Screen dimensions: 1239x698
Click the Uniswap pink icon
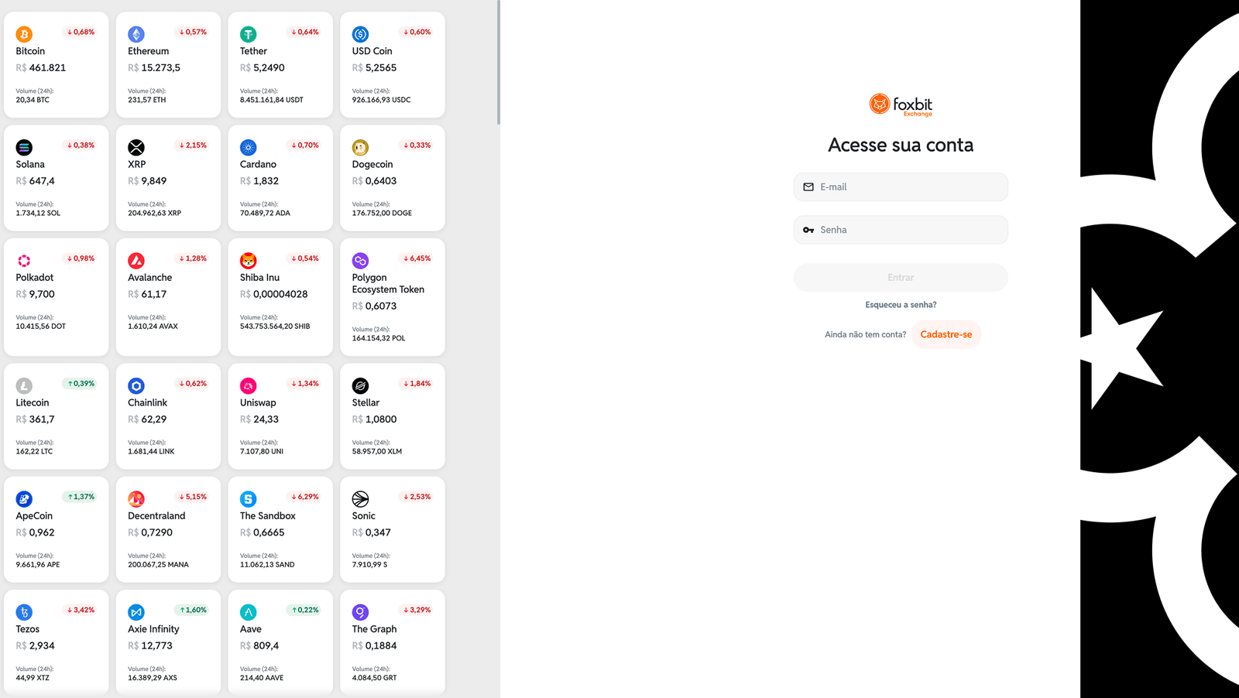pos(248,385)
